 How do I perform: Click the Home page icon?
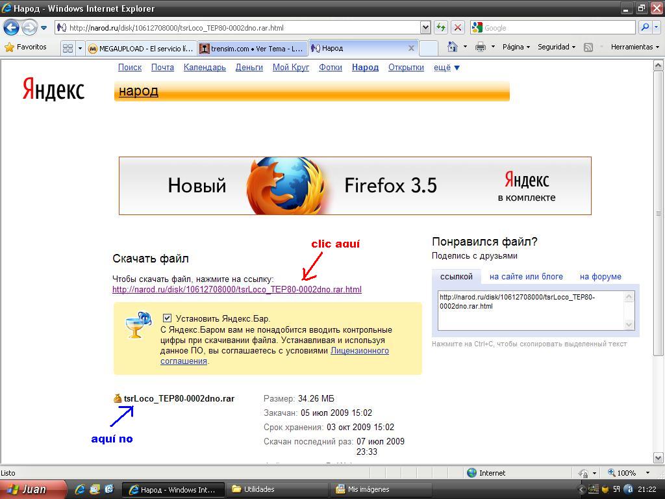click(x=453, y=47)
